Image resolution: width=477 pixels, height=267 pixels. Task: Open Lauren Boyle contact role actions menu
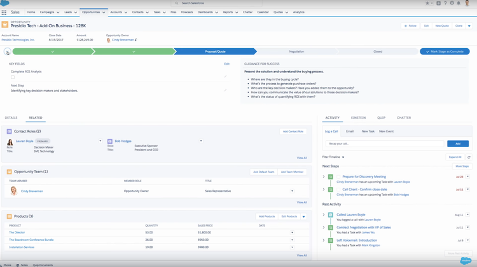pyautogui.click(x=100, y=141)
